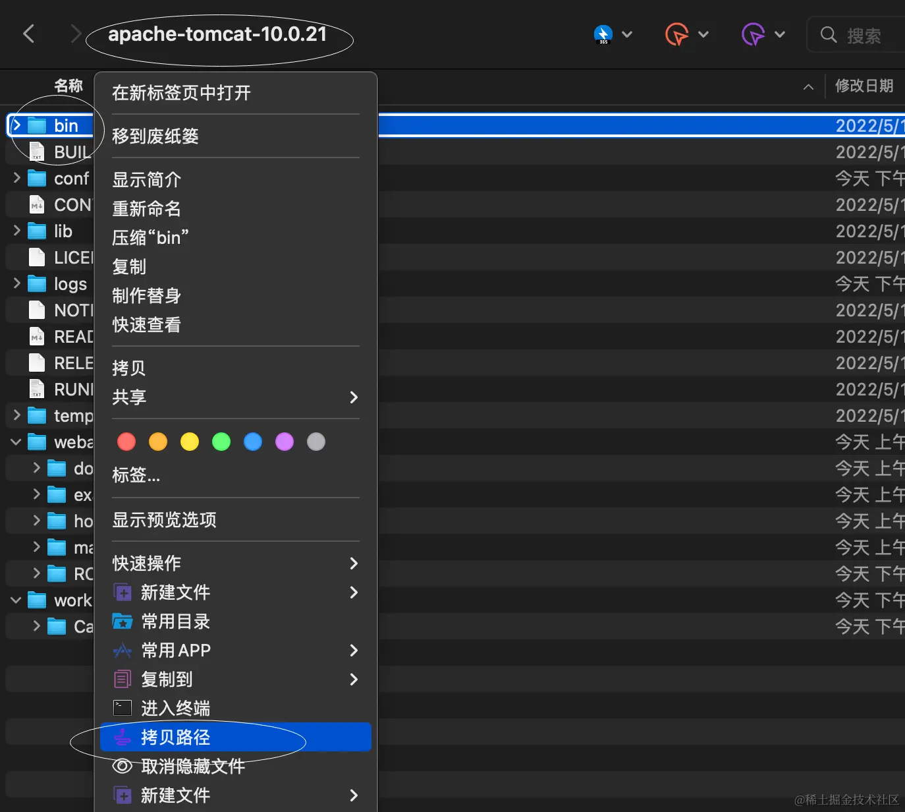The width and height of the screenshot is (905, 812).
Task: Open dropdown beside orange cursor icon
Action: click(x=703, y=34)
